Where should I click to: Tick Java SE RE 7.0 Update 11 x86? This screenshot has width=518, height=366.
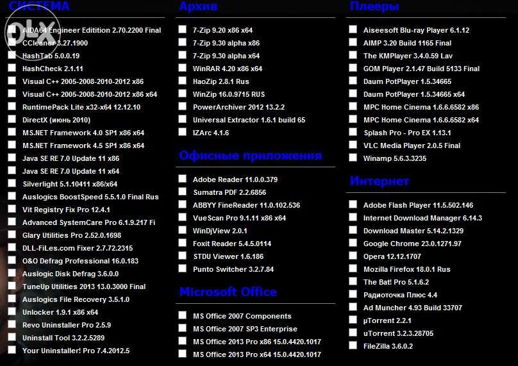pyautogui.click(x=12, y=158)
